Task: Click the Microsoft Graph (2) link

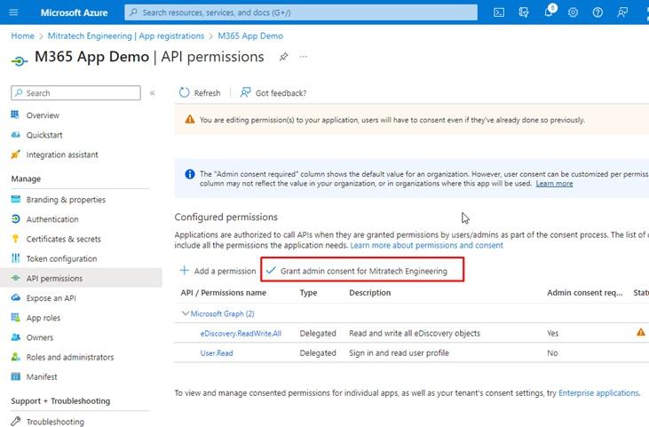Action: [x=222, y=313]
